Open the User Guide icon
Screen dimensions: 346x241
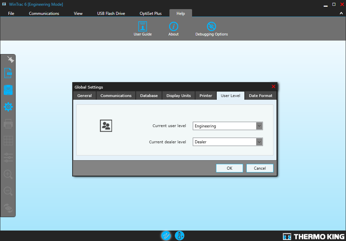tap(142, 26)
